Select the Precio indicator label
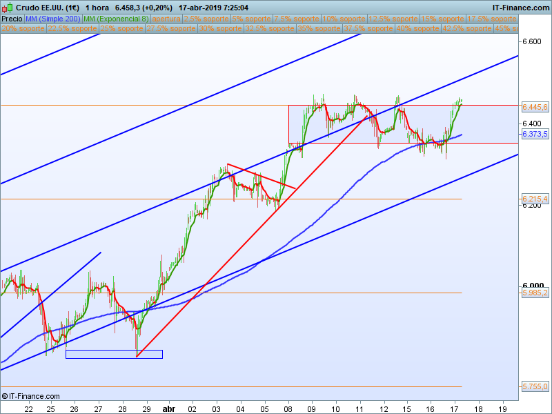Image resolution: width=552 pixels, height=414 pixels. click(12, 19)
